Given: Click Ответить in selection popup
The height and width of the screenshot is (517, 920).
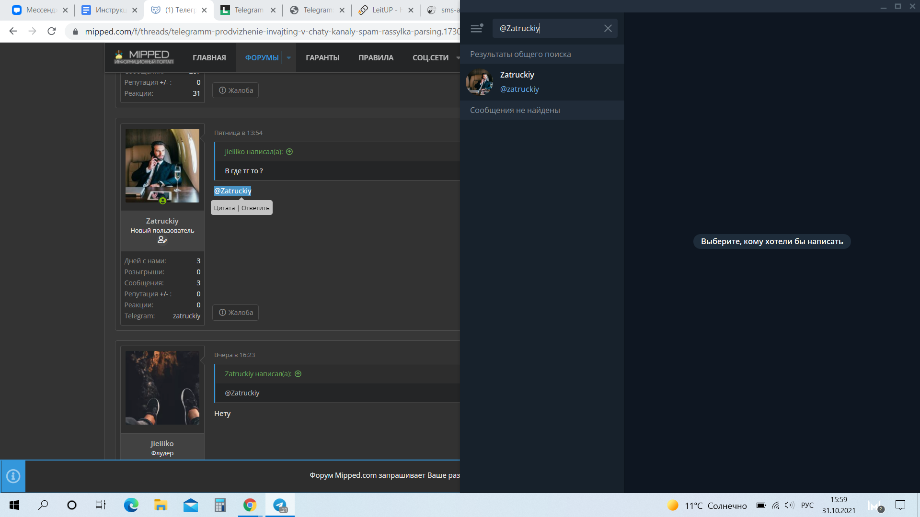Looking at the screenshot, I should [x=255, y=208].
